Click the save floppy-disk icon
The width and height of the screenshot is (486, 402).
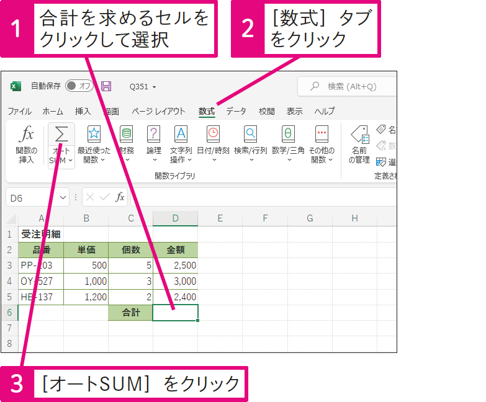tap(106, 86)
